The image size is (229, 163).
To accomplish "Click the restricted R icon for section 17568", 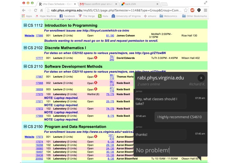I will (x=96, y=83).
